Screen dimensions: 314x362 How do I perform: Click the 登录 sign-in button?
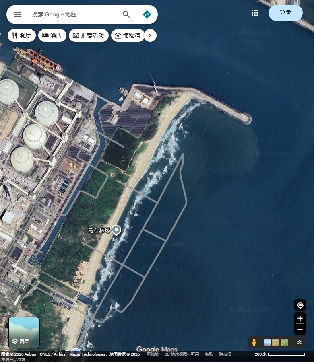285,13
